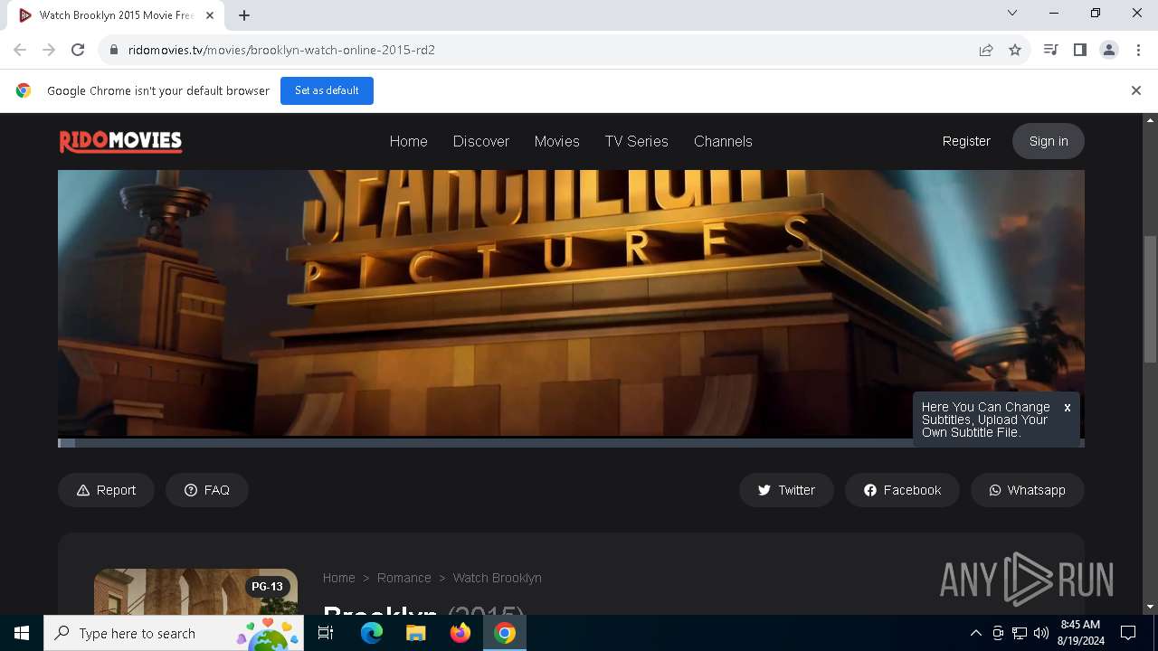Viewport: 1158px width, 651px height.
Task: Click the Brooklyn poster thumbnail
Action: click(x=195, y=591)
